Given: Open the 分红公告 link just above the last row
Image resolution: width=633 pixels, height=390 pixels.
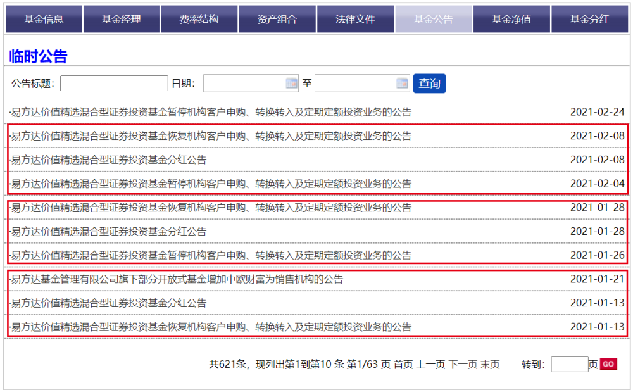Looking at the screenshot, I should [x=109, y=303].
